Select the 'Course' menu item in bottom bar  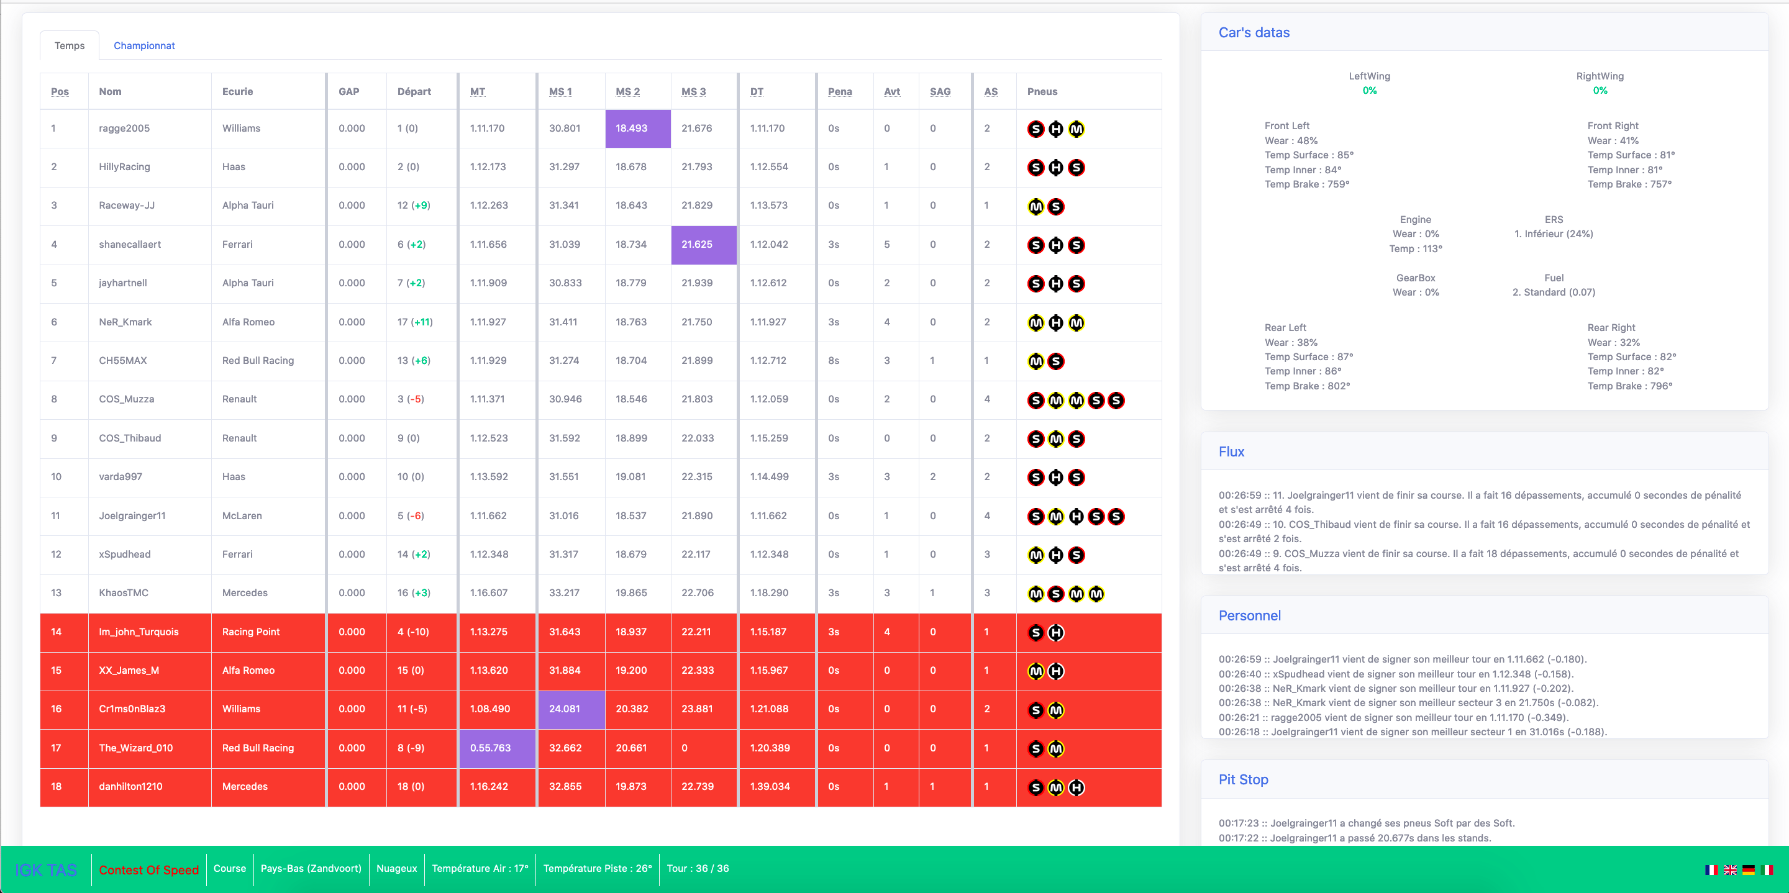(x=229, y=869)
